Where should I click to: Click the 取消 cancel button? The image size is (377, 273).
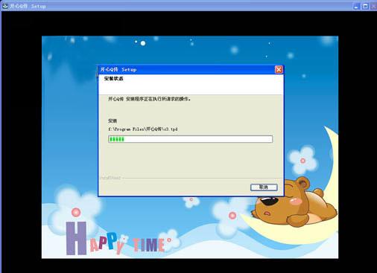264,187
